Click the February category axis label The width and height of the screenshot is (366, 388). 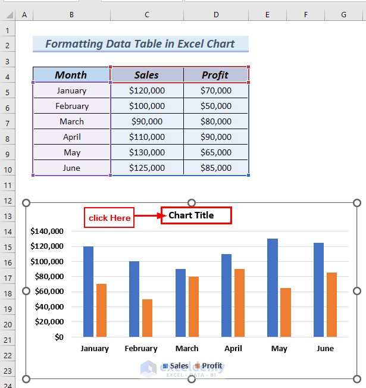click(141, 348)
